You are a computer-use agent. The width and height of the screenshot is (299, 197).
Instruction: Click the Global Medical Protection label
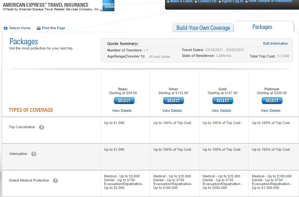click(29, 180)
